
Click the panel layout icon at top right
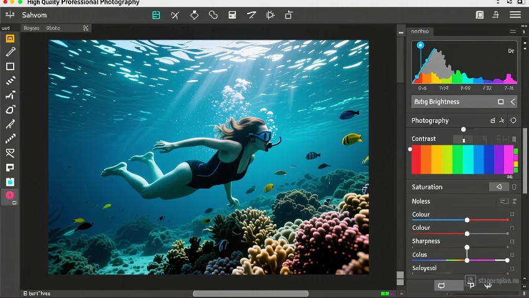(479, 15)
